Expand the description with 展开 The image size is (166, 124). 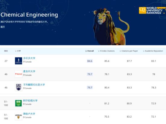tap(3, 27)
